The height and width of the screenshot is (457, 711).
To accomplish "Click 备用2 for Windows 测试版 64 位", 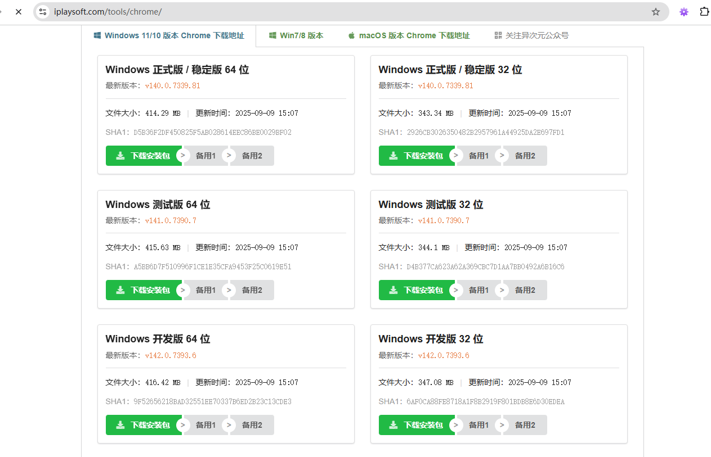I will [252, 290].
